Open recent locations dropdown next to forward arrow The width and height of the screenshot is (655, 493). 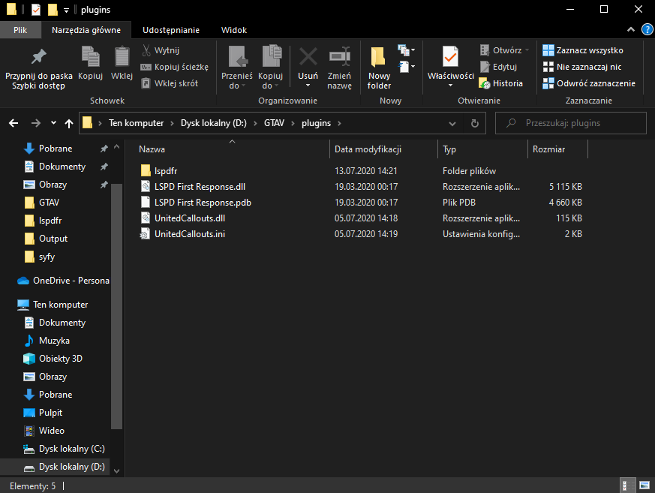(53, 123)
